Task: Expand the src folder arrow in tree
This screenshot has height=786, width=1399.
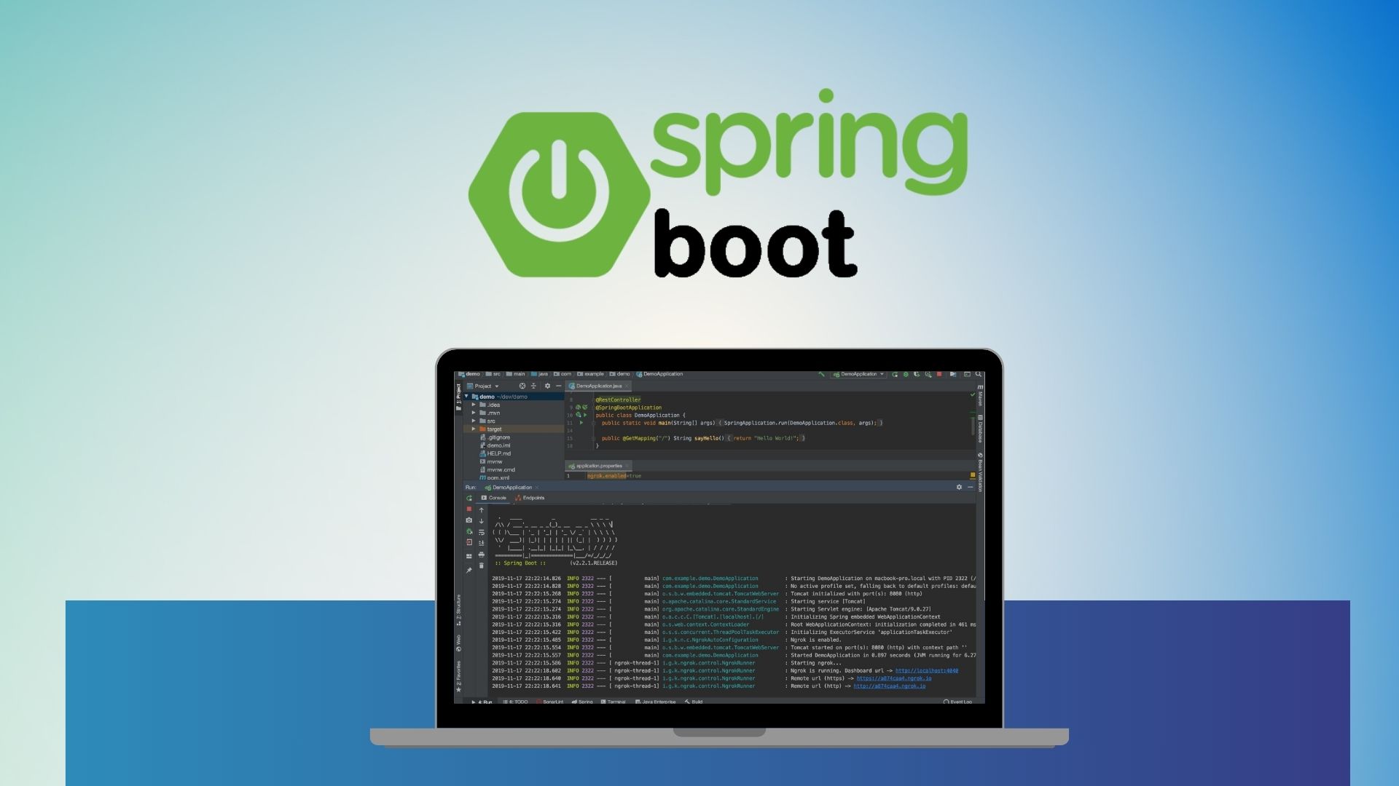Action: tap(474, 421)
